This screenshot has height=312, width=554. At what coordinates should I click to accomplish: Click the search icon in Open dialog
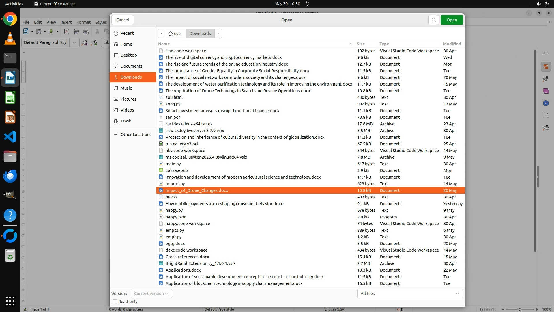433,20
